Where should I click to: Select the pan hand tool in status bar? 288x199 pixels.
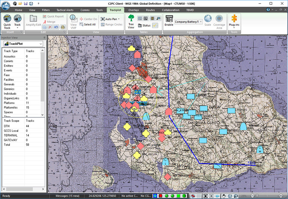pyautogui.click(x=224, y=196)
